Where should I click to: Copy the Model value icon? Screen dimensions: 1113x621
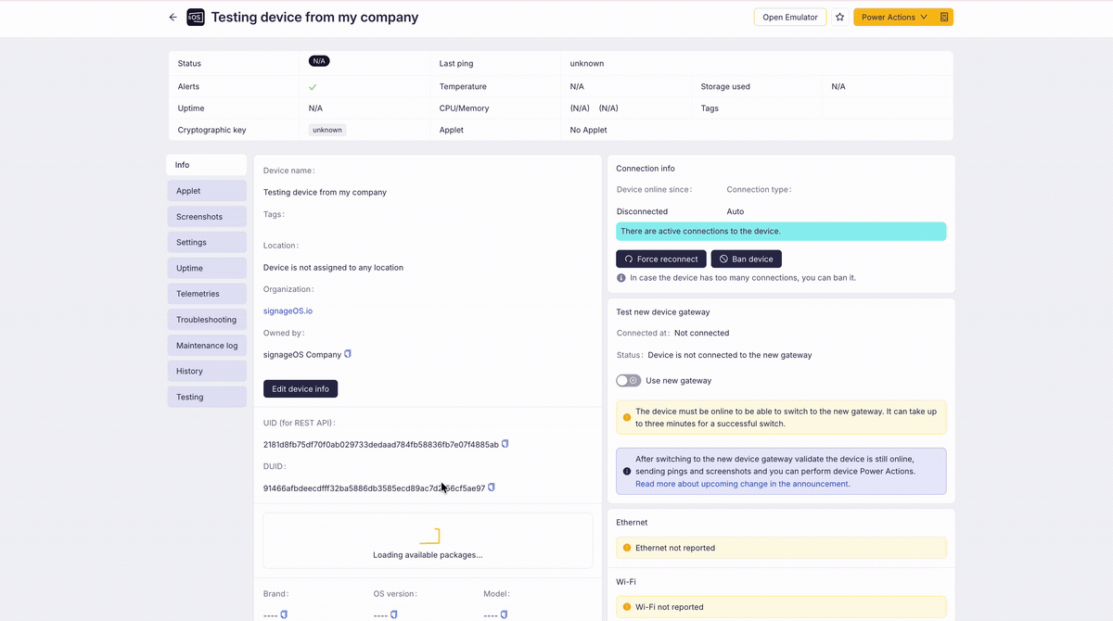tap(505, 615)
